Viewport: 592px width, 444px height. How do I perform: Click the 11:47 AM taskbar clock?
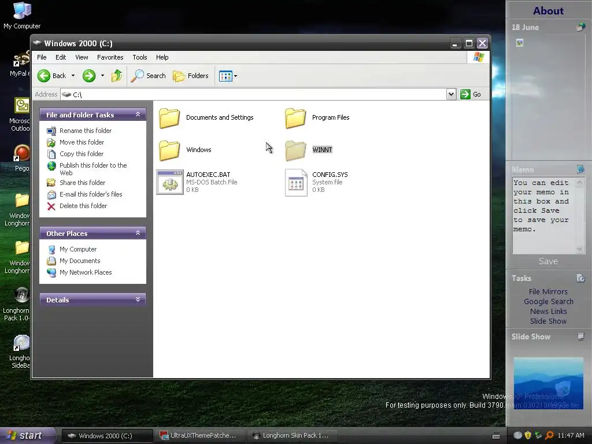coord(571,436)
